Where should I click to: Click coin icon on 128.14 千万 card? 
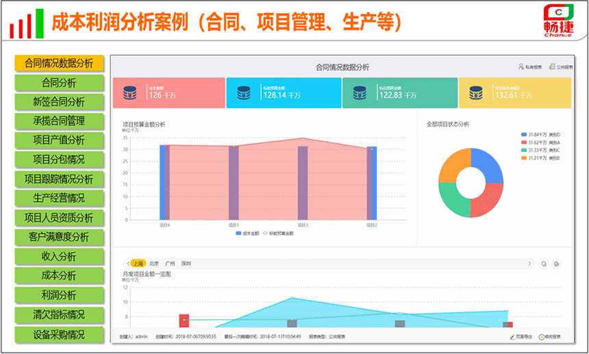click(x=244, y=92)
